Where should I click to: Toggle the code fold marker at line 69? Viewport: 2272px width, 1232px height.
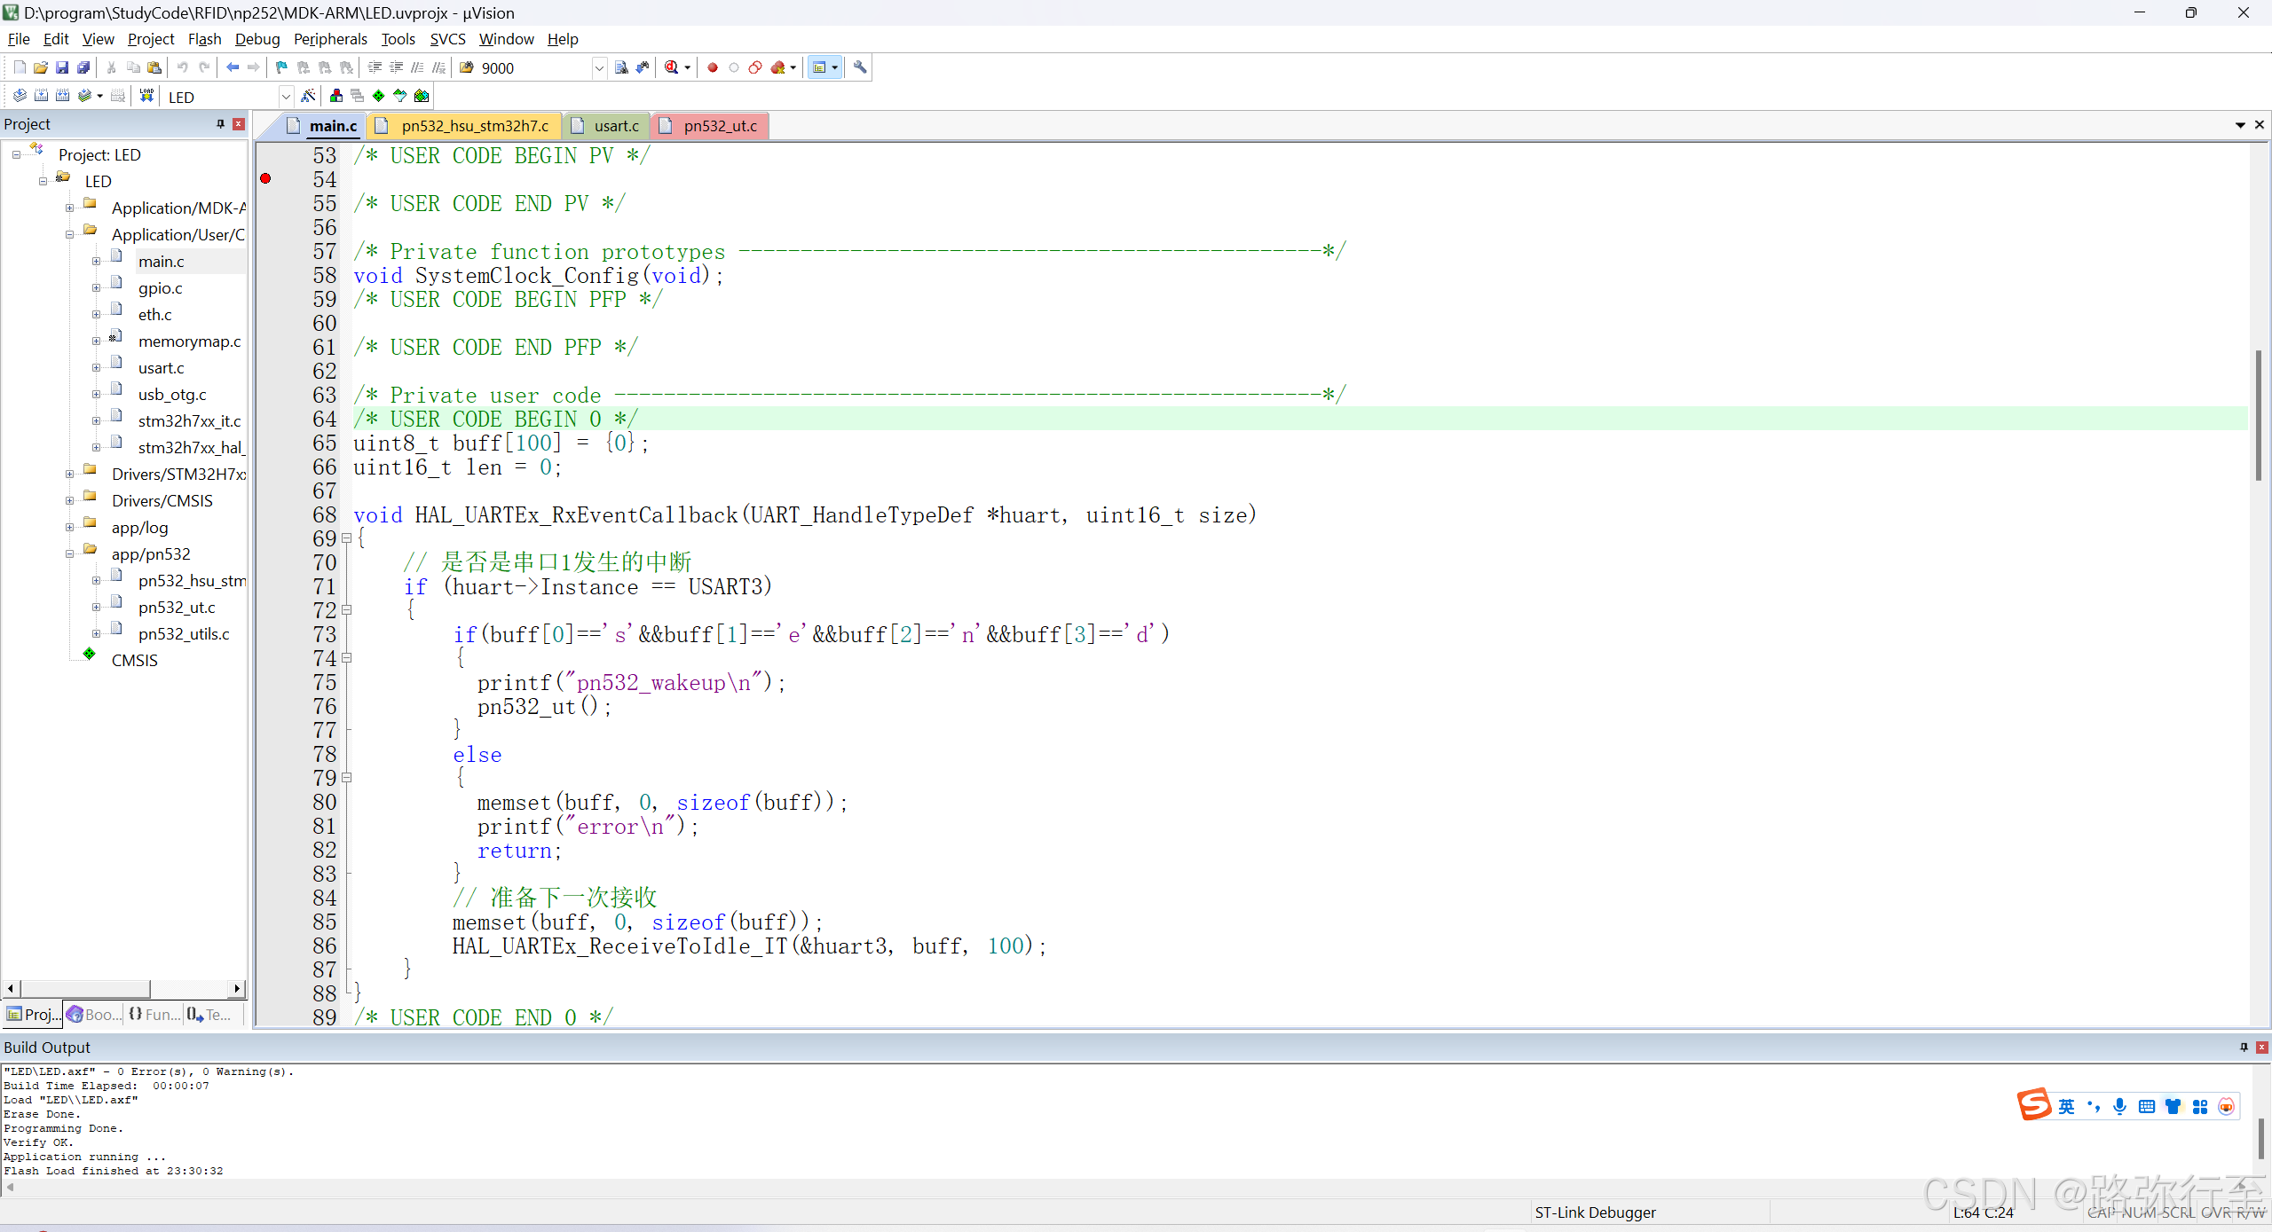click(x=347, y=538)
